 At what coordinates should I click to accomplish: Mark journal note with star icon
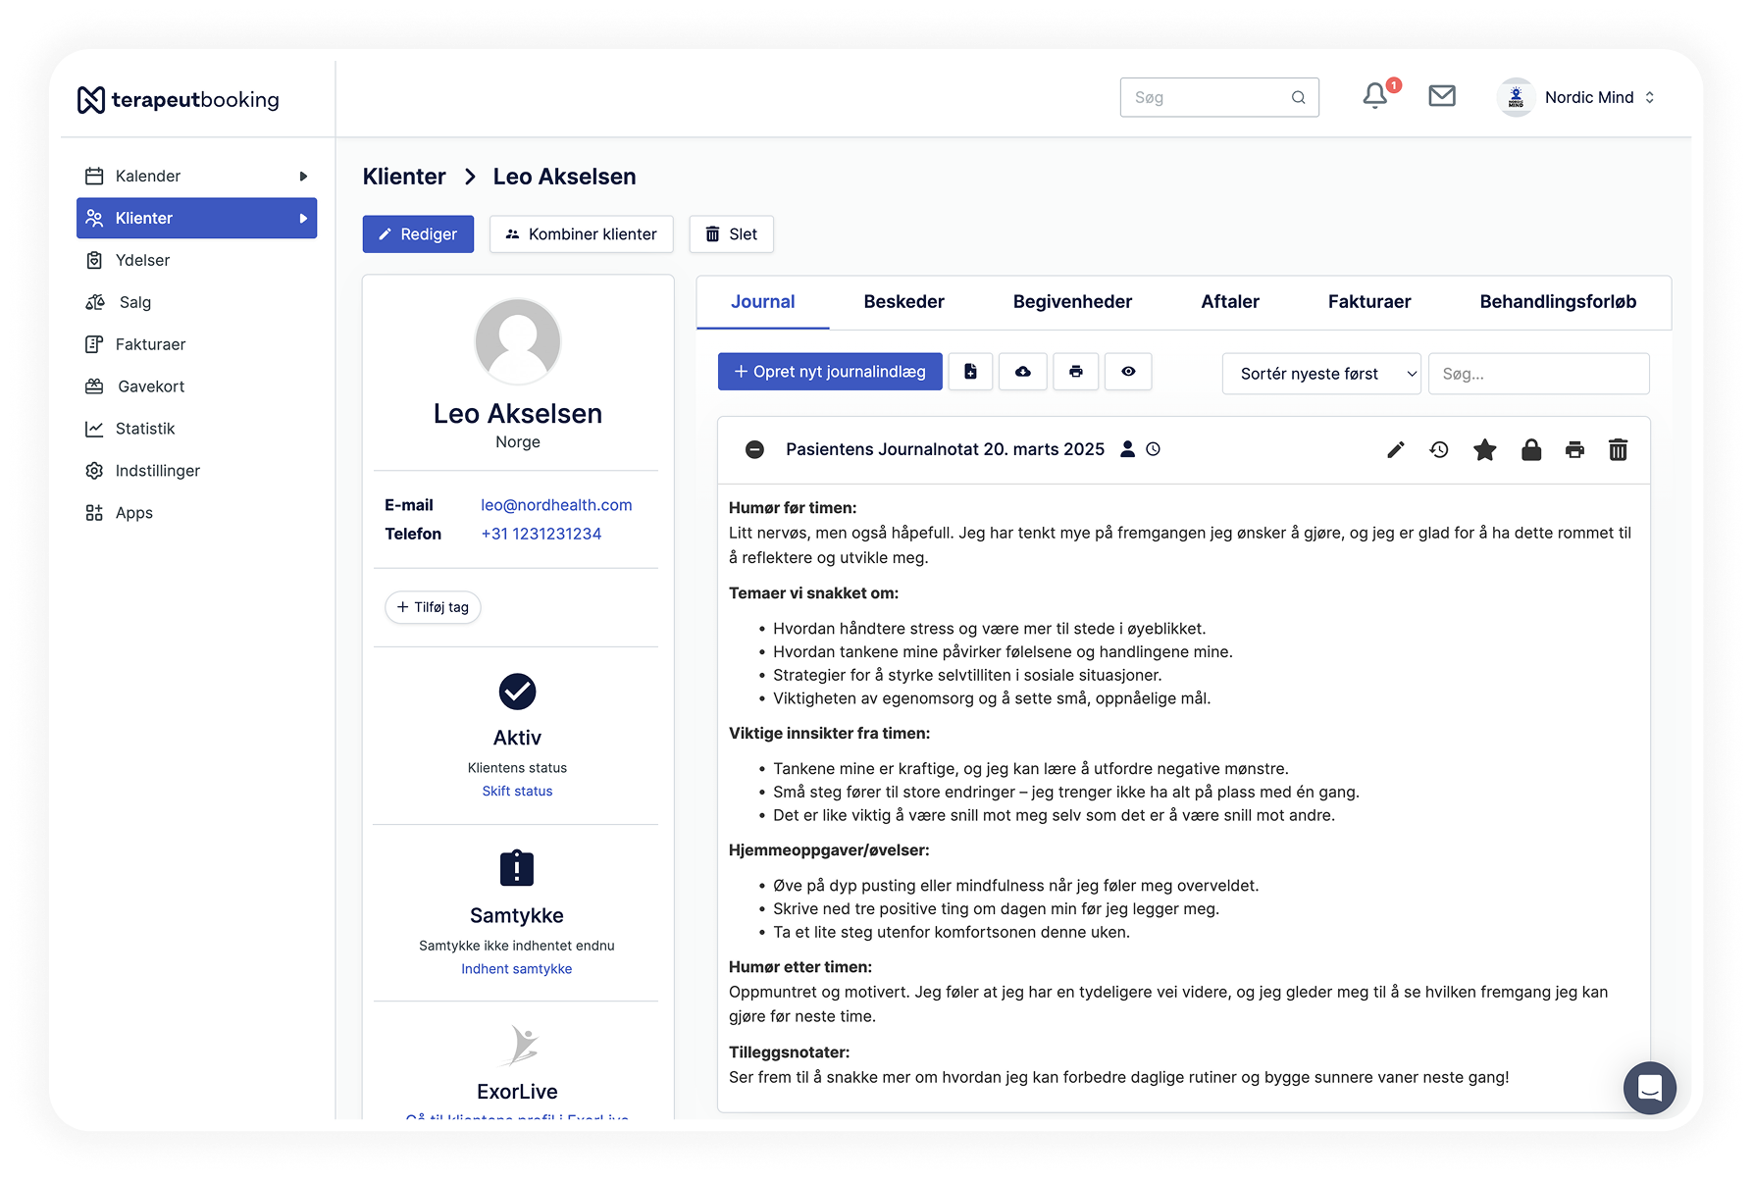pyautogui.click(x=1484, y=450)
